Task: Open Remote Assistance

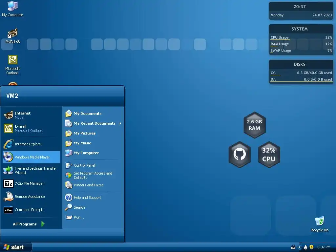Action: point(31,197)
